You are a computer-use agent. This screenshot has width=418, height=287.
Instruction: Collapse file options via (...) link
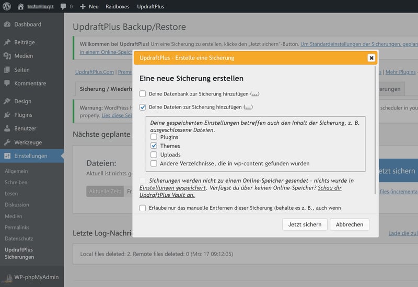tap(248, 107)
